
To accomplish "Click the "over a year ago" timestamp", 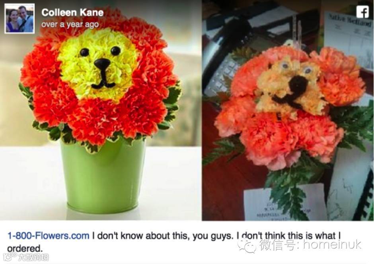I will (x=70, y=24).
